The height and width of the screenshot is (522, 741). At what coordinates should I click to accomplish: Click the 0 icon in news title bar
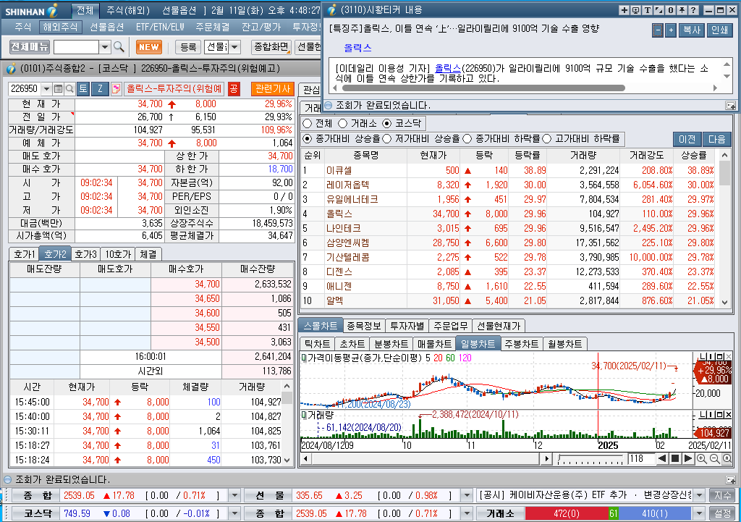coord(671,10)
